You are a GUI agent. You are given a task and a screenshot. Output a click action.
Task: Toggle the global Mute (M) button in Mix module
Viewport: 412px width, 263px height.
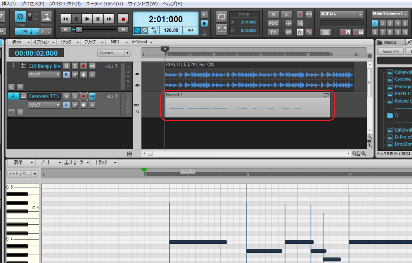(273, 14)
